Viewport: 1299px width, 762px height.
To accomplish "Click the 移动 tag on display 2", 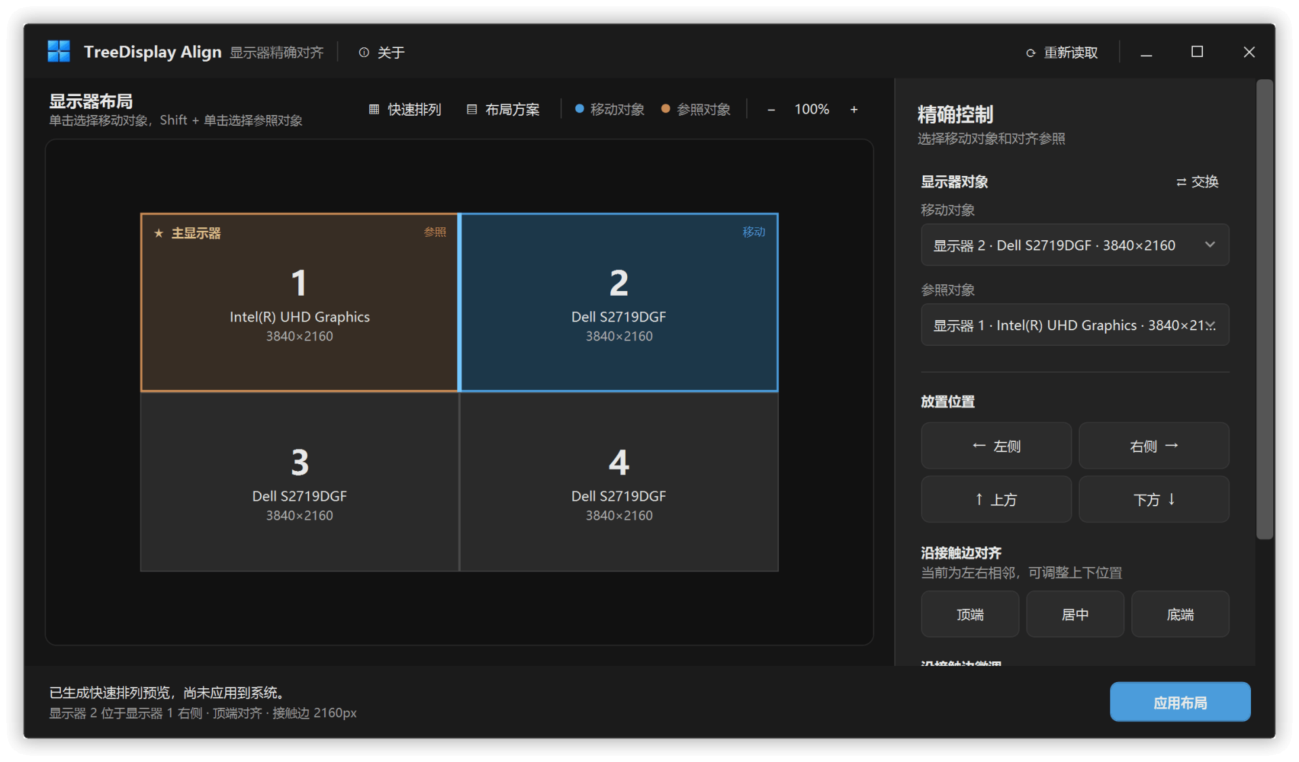I will click(754, 232).
